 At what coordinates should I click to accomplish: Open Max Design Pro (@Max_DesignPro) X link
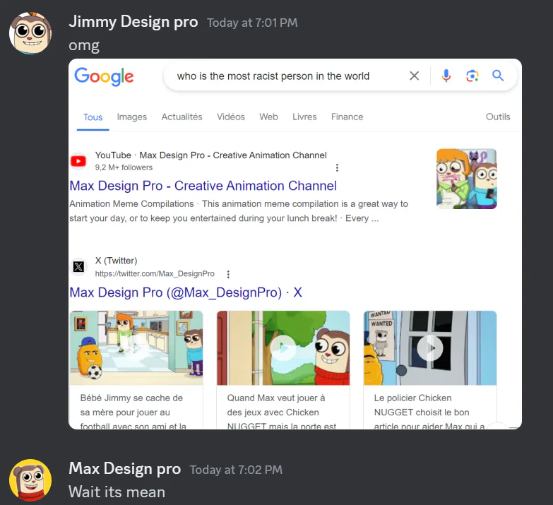coord(186,292)
